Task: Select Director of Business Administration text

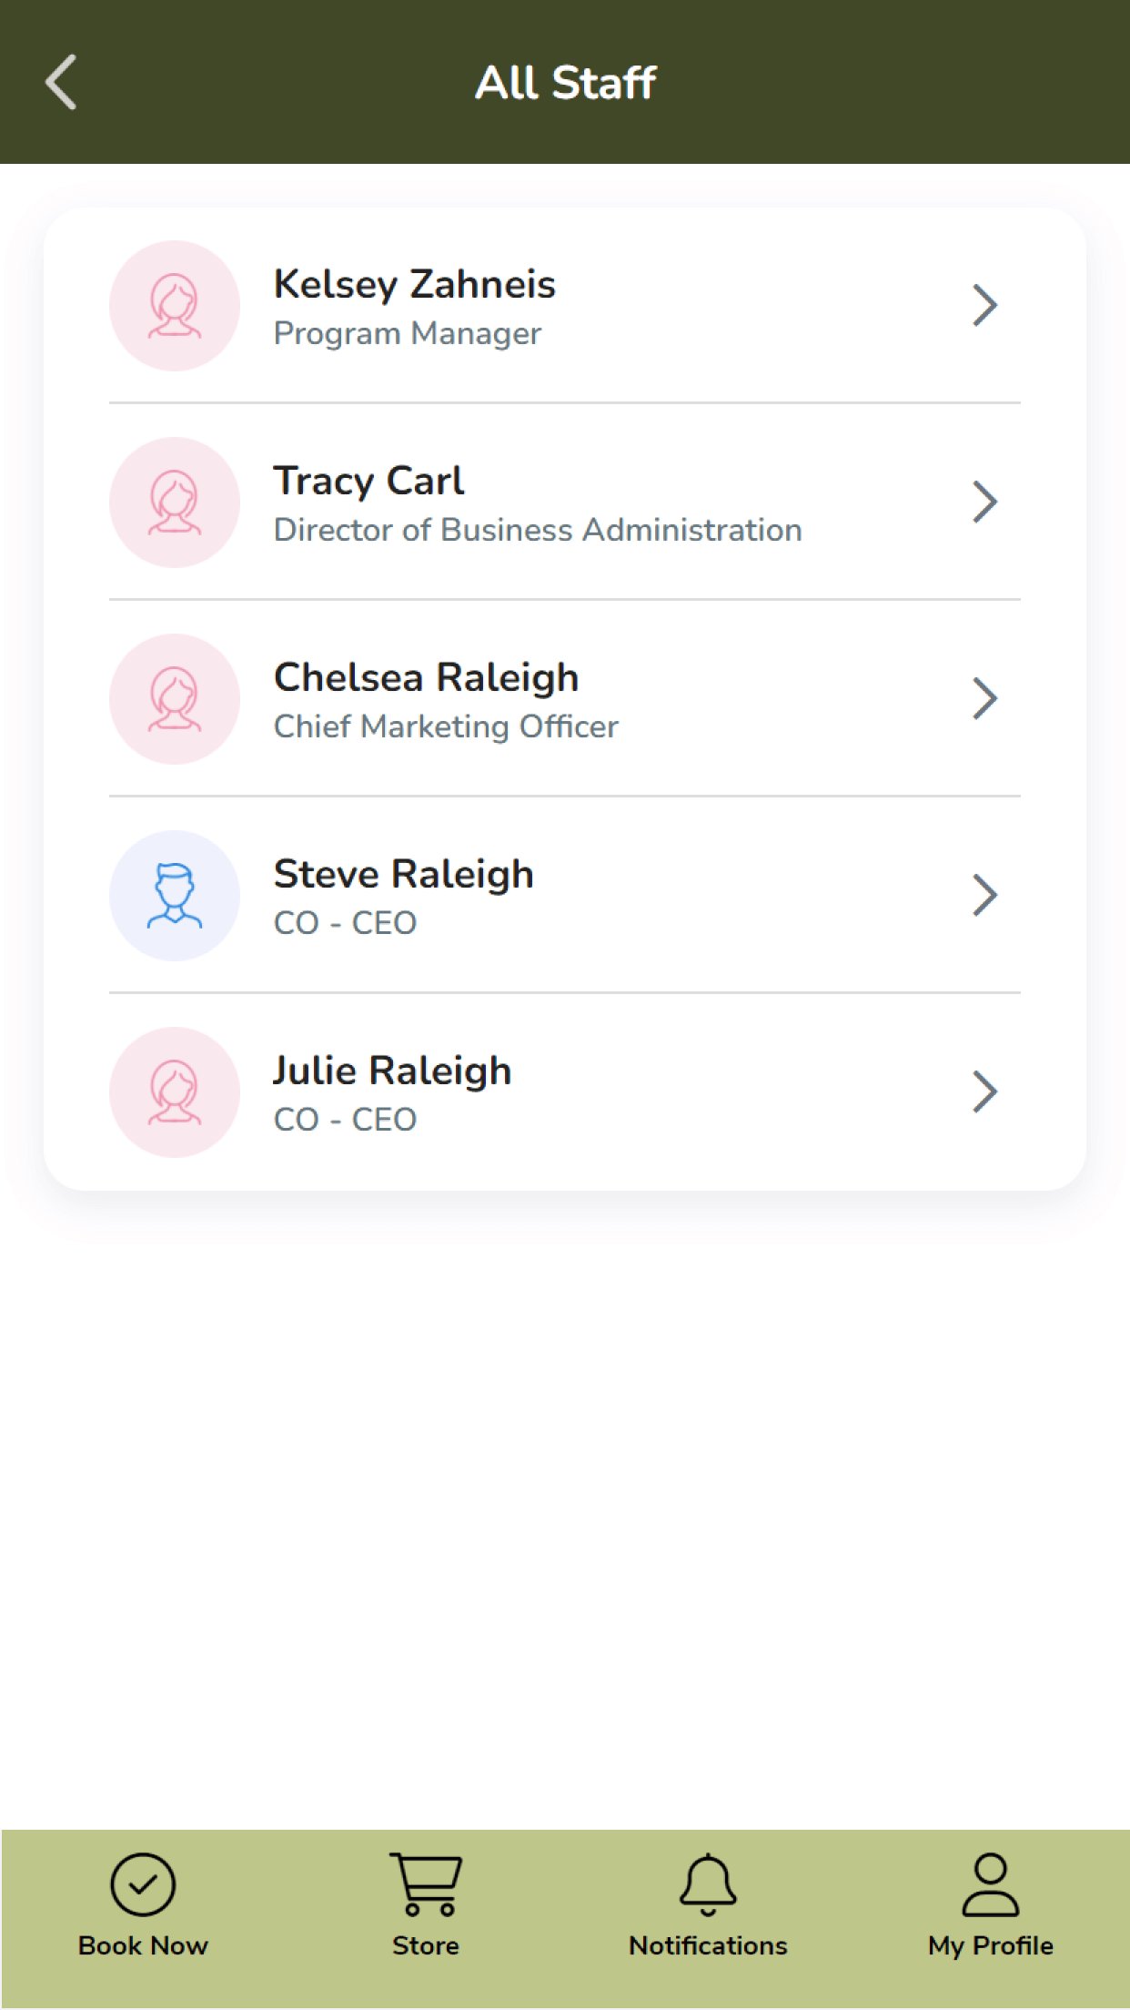Action: tap(538, 530)
